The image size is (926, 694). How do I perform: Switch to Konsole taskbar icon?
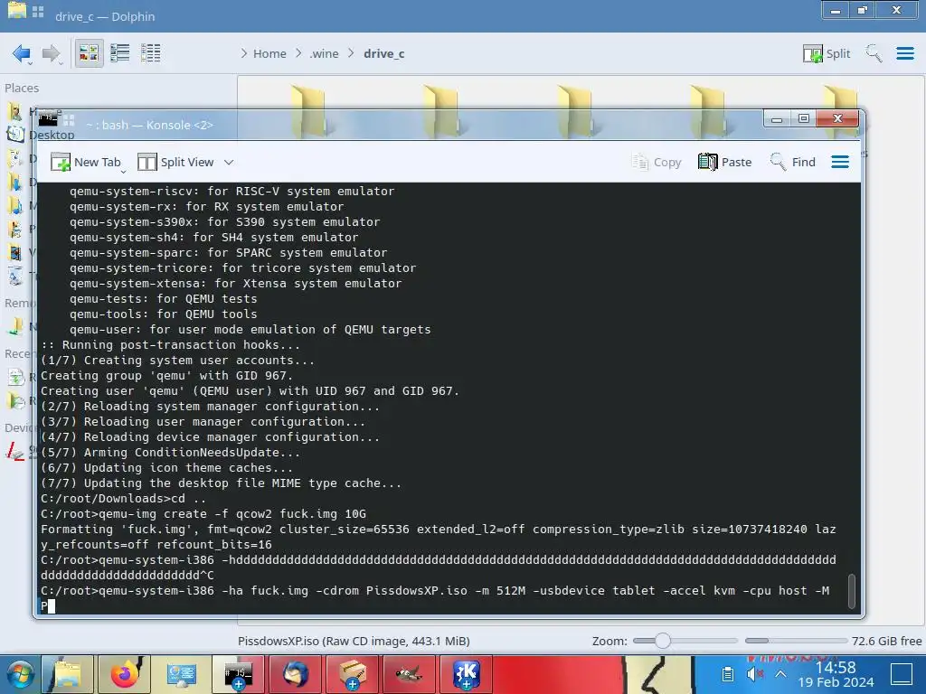(x=238, y=674)
